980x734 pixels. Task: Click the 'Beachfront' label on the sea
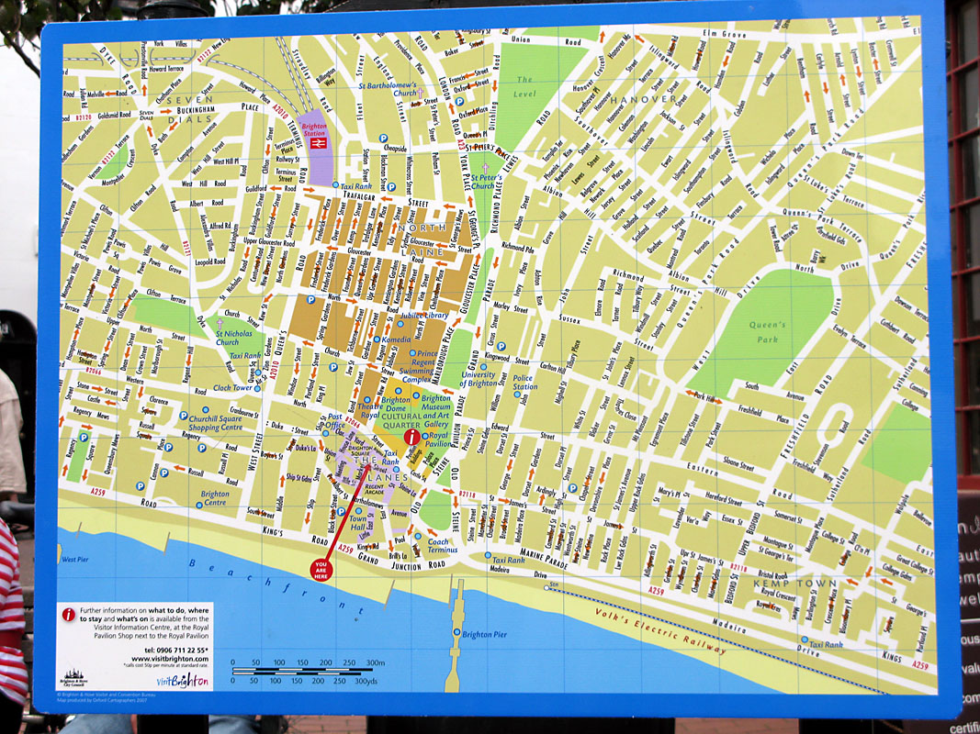coord(276,587)
